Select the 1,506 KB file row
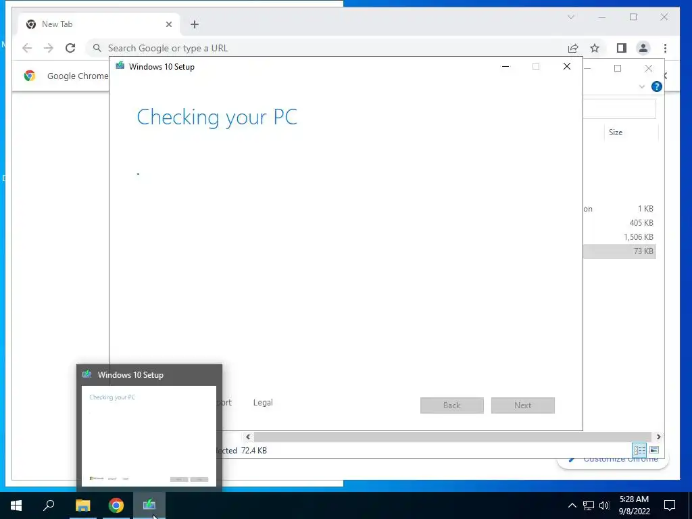 (619, 237)
